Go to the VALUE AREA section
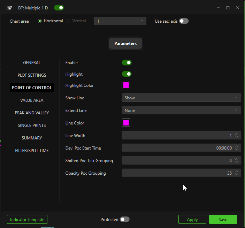The height and width of the screenshot is (228, 245). (x=32, y=100)
